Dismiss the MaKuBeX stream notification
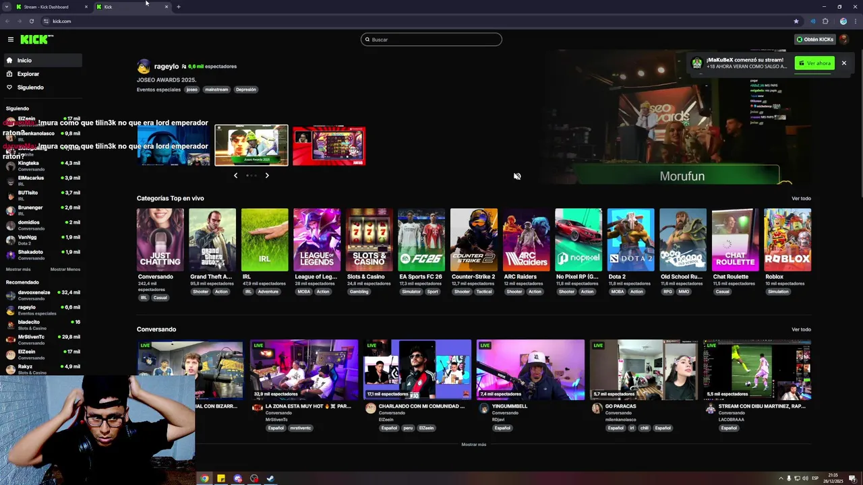863x485 pixels. pyautogui.click(x=843, y=63)
